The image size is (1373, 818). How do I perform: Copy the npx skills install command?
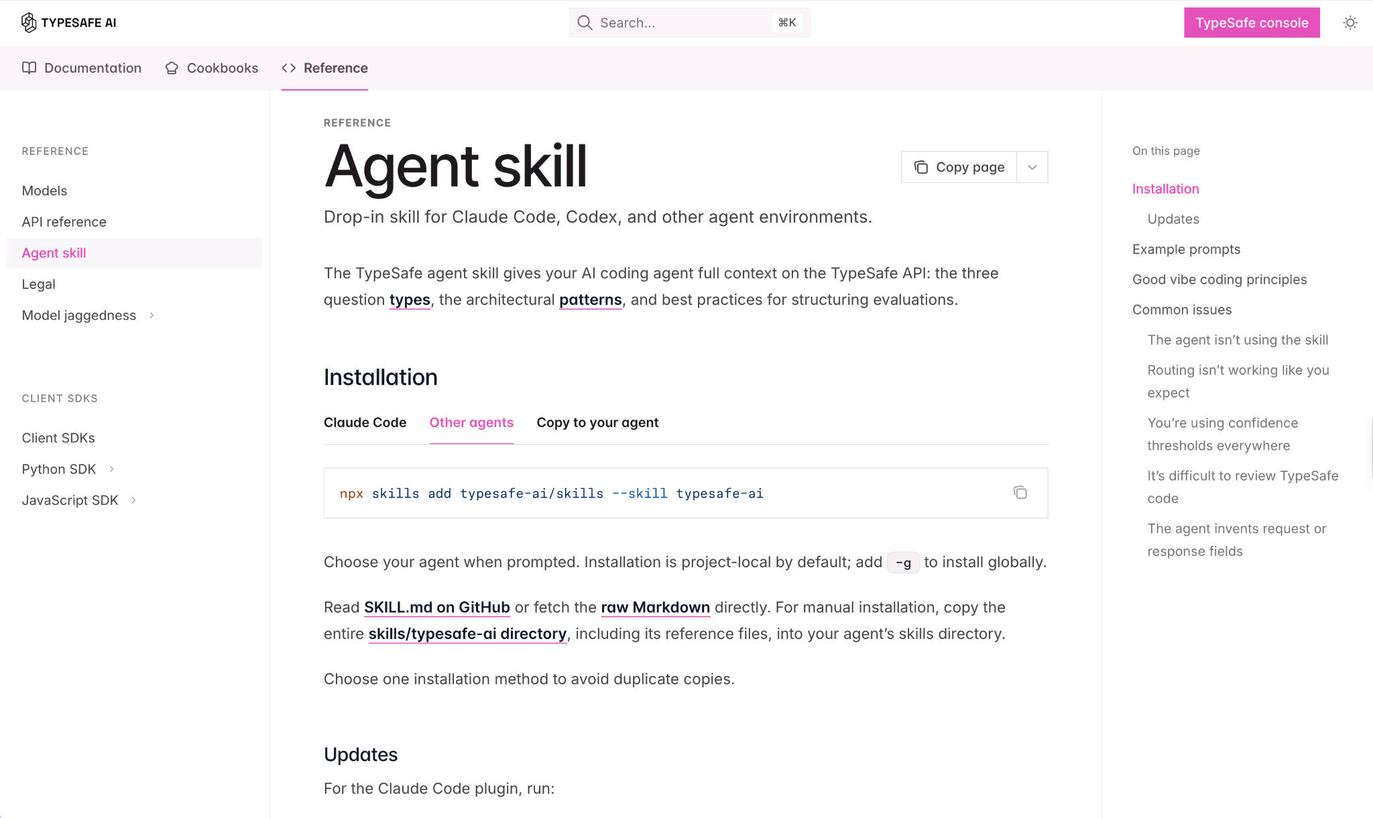(x=1020, y=493)
